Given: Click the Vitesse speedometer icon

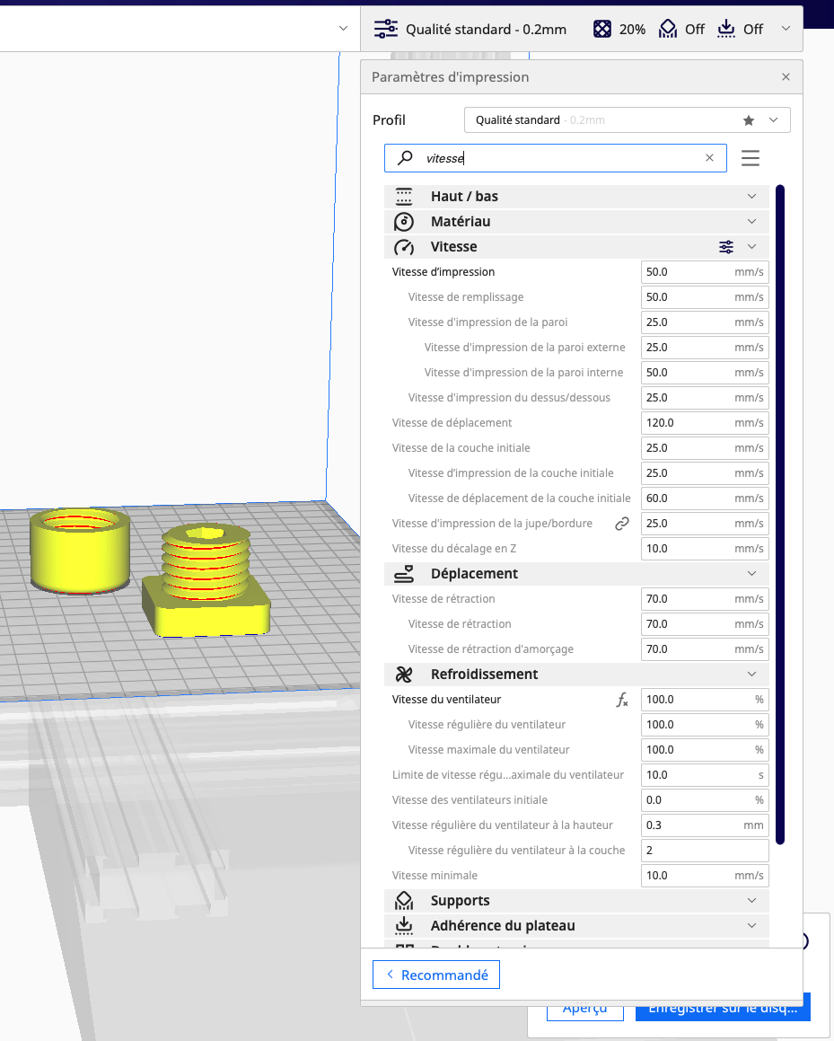Looking at the screenshot, I should [x=404, y=247].
